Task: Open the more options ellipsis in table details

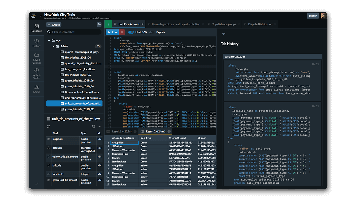Action: [99, 126]
